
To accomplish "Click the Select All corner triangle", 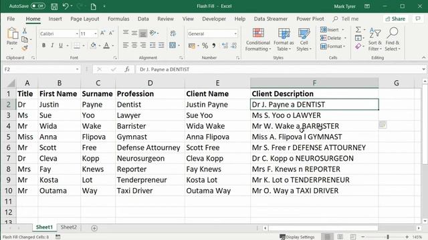I will (x=11, y=83).
